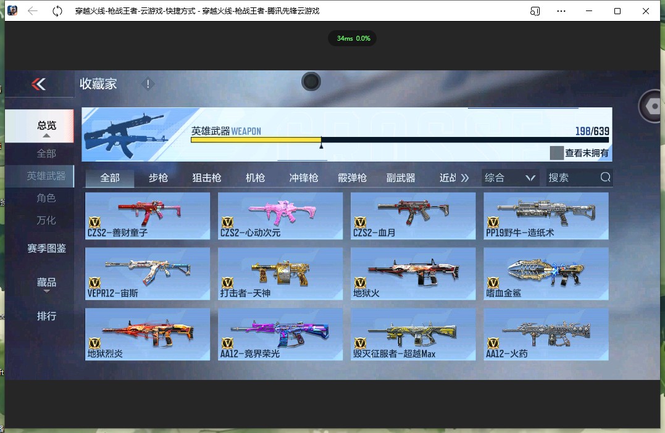Click the progress bar triangle marker
The height and width of the screenshot is (433, 665).
point(321,146)
